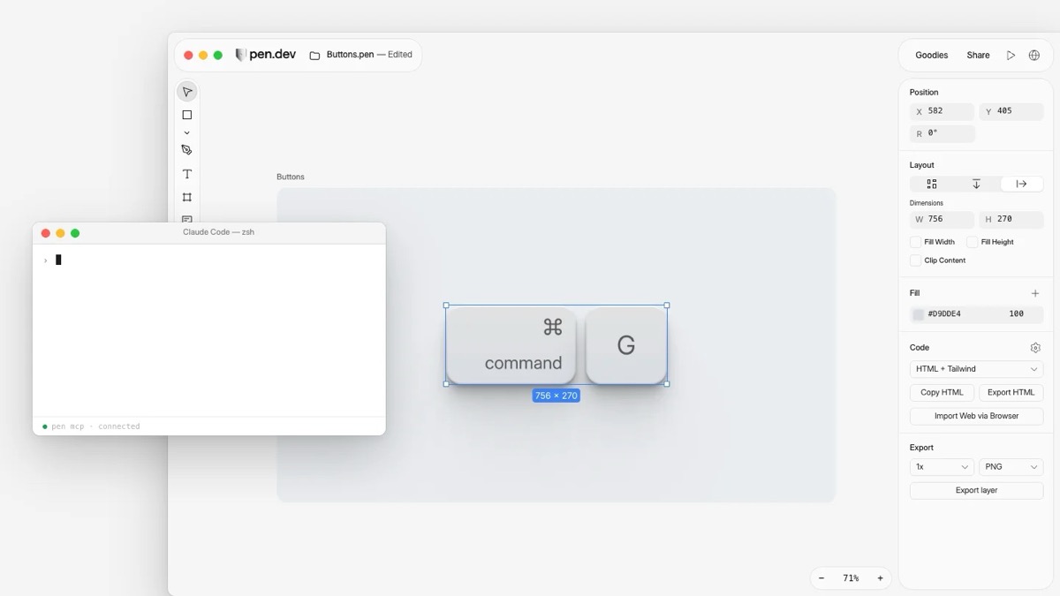This screenshot has height=596, width=1060.
Task: Click the pen.dev logo
Action: pos(266,55)
